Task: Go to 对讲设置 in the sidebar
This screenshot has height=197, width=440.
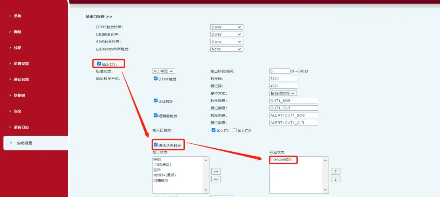Action: (x=21, y=64)
